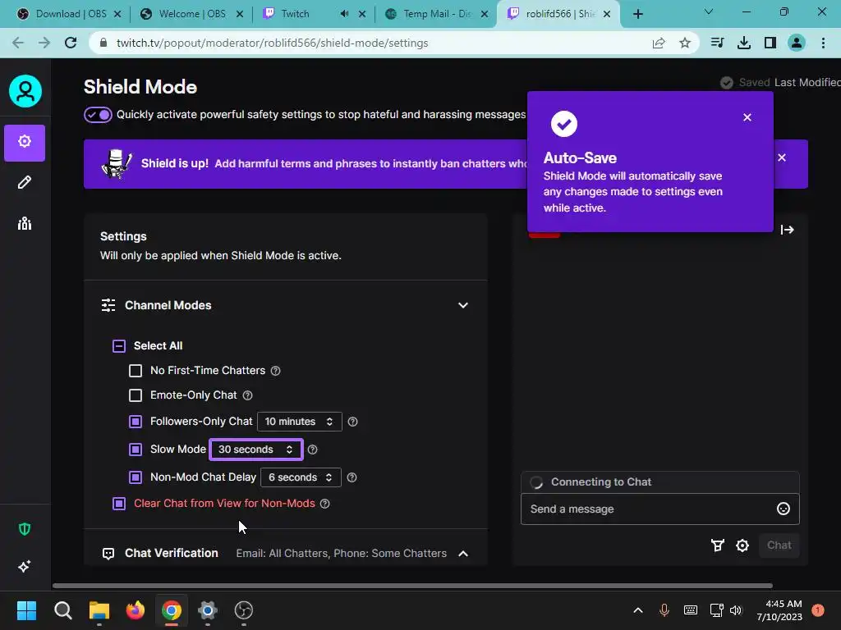Enable Emote-Only Chat checkbox

coord(136,395)
